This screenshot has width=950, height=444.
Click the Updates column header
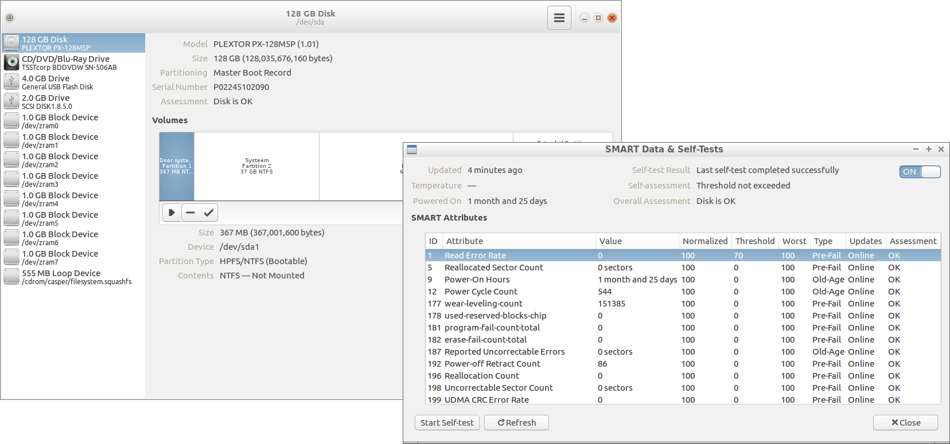click(x=866, y=241)
